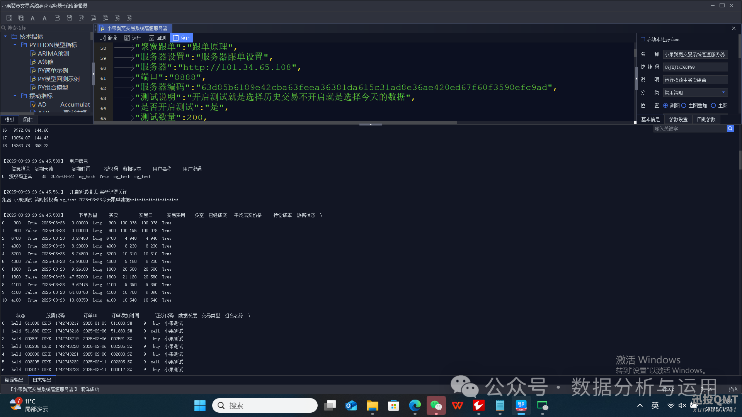
Task: Click the save strategy icon
Action: pyautogui.click(x=9, y=18)
